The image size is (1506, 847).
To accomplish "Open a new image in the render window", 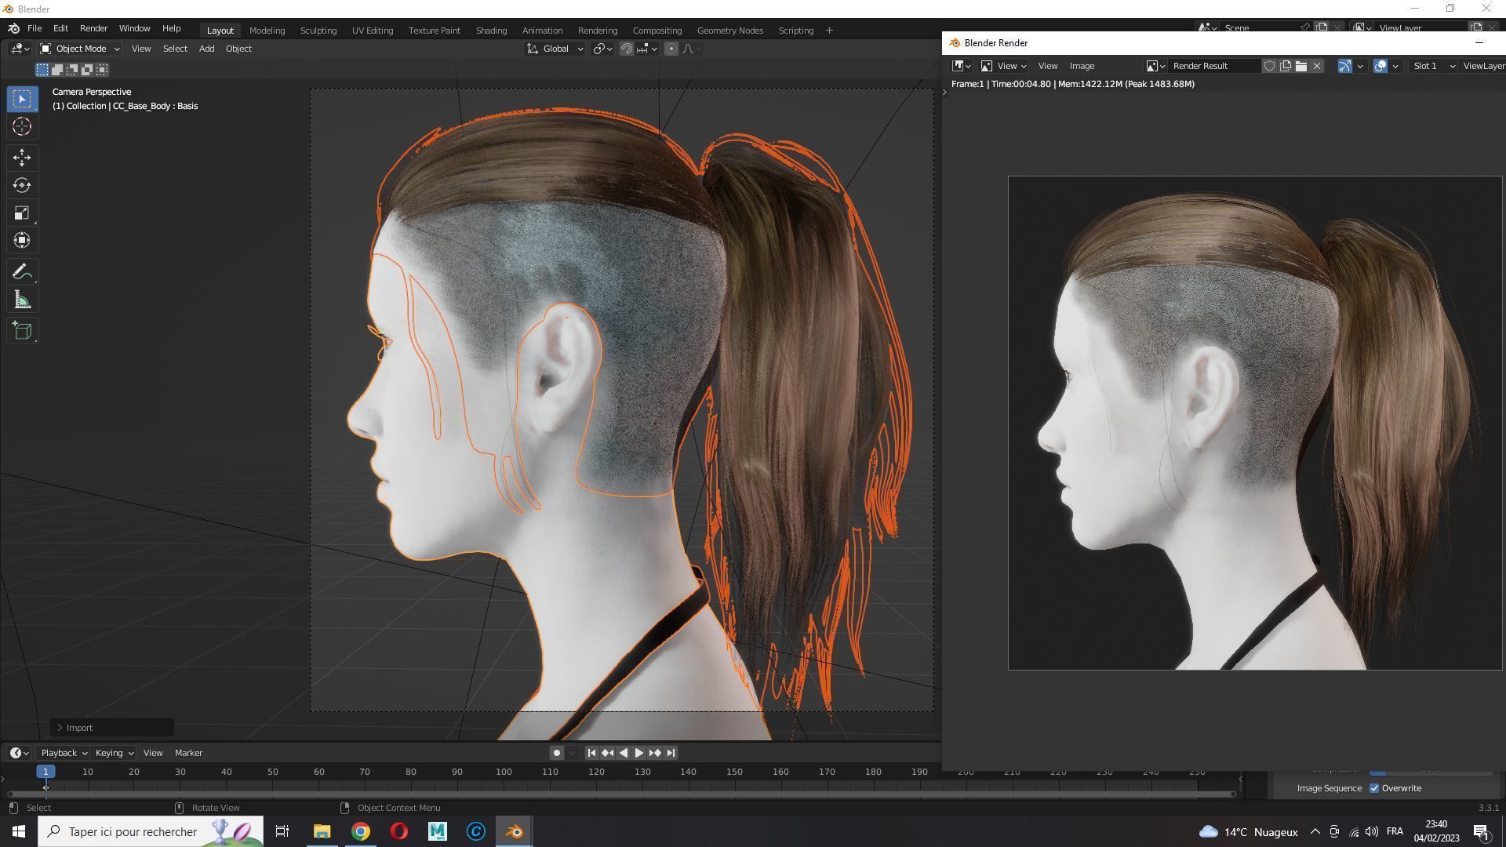I will (x=1300, y=66).
